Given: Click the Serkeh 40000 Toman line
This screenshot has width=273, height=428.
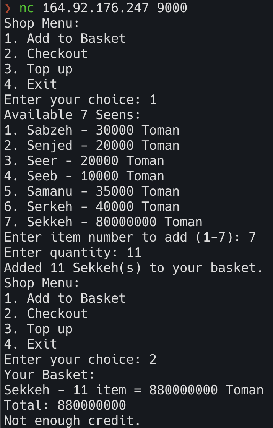Looking at the screenshot, I should point(92,206).
